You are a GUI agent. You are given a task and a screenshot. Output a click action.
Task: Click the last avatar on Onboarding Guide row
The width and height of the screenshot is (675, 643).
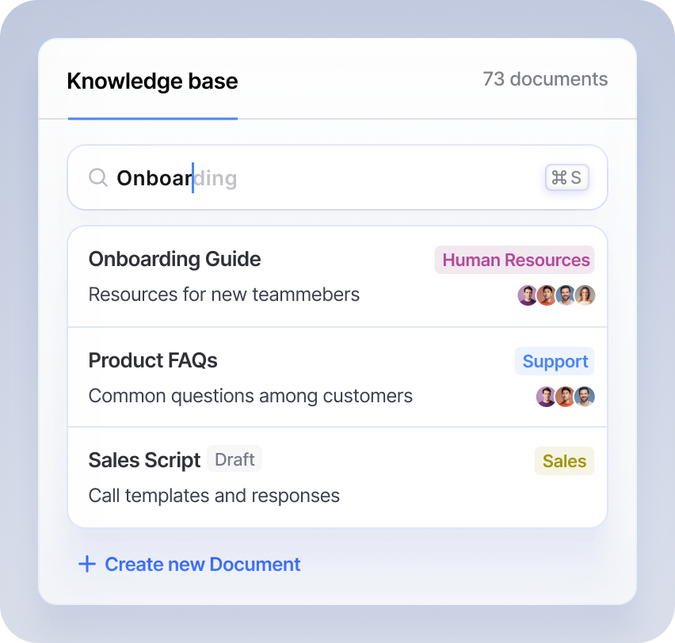click(585, 295)
